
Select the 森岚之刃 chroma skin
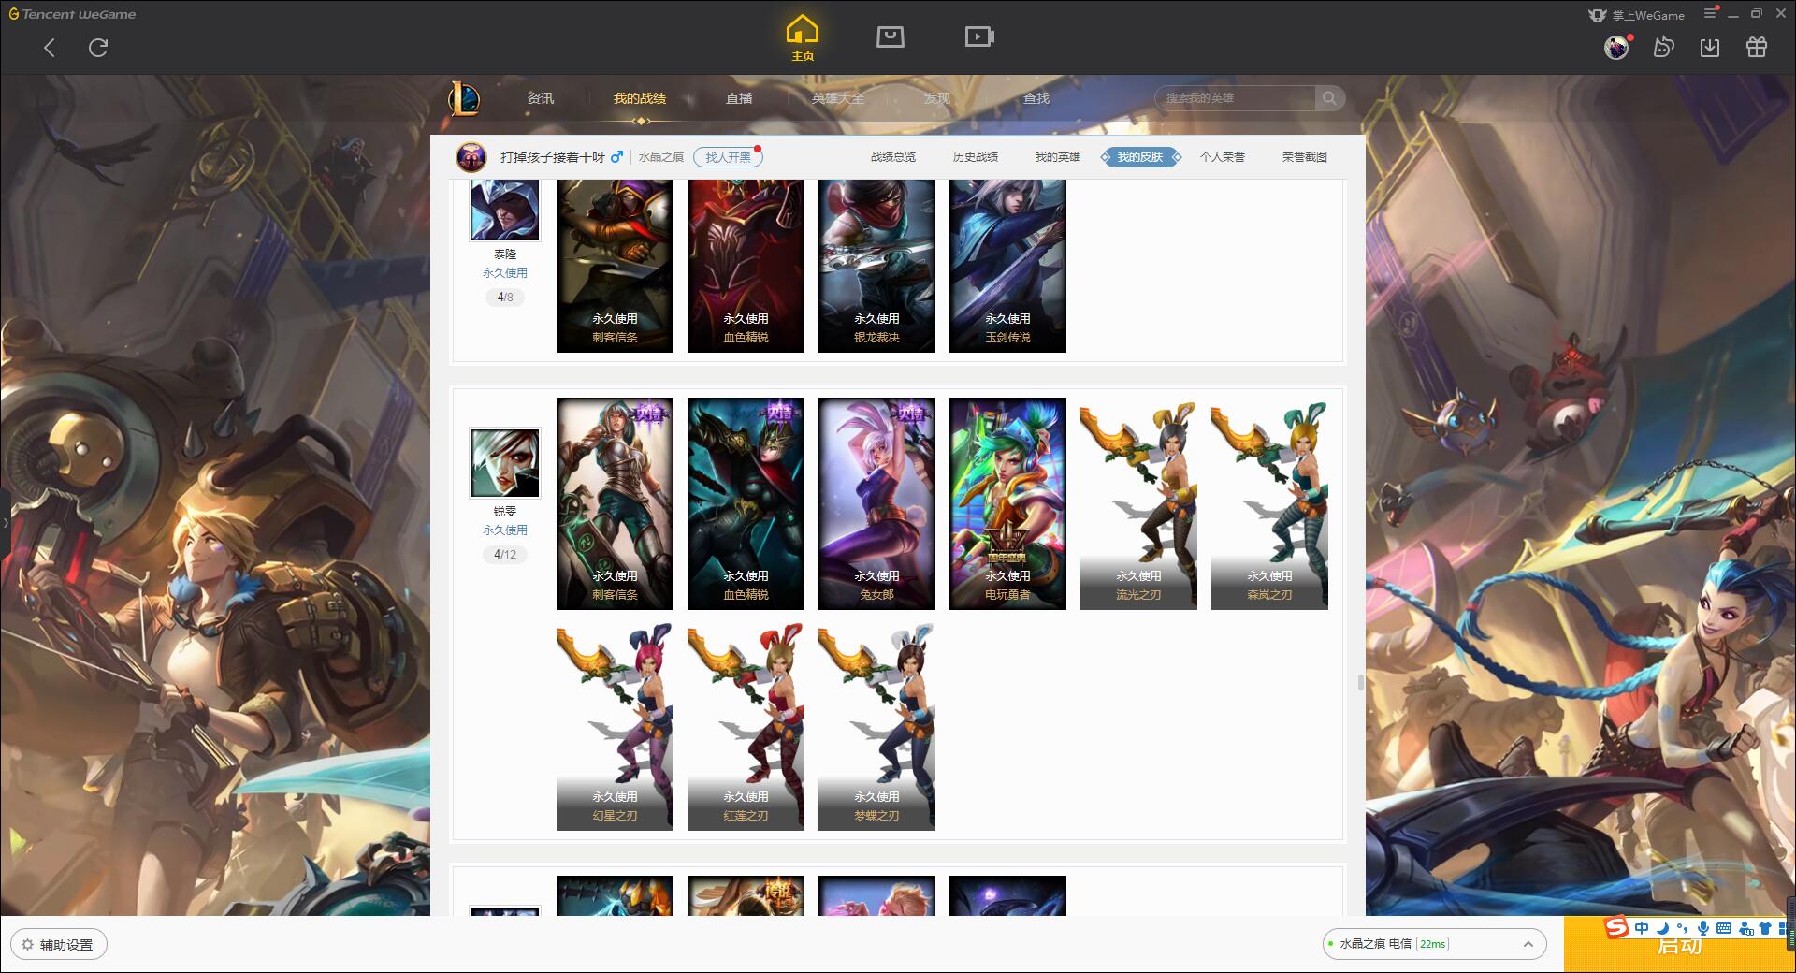click(x=1269, y=503)
